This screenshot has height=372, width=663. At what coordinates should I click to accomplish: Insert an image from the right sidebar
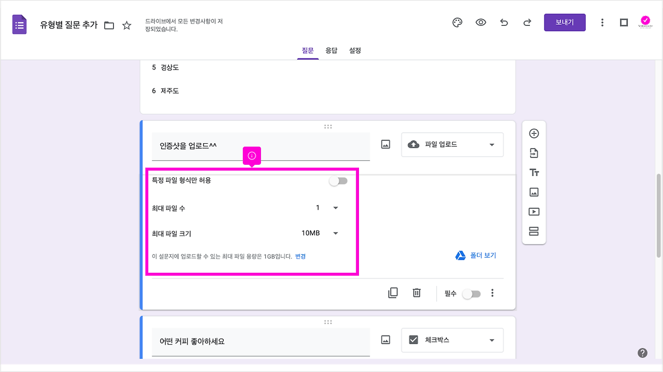[x=534, y=192]
